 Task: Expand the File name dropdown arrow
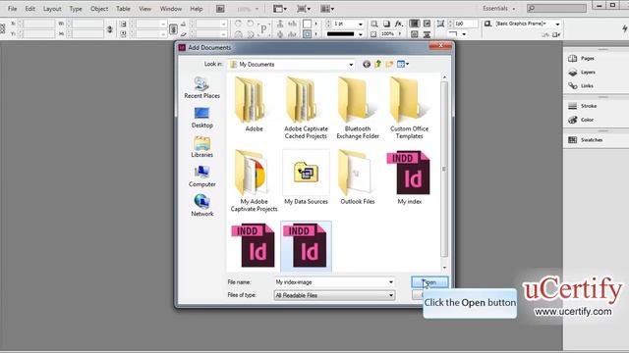[x=391, y=282]
